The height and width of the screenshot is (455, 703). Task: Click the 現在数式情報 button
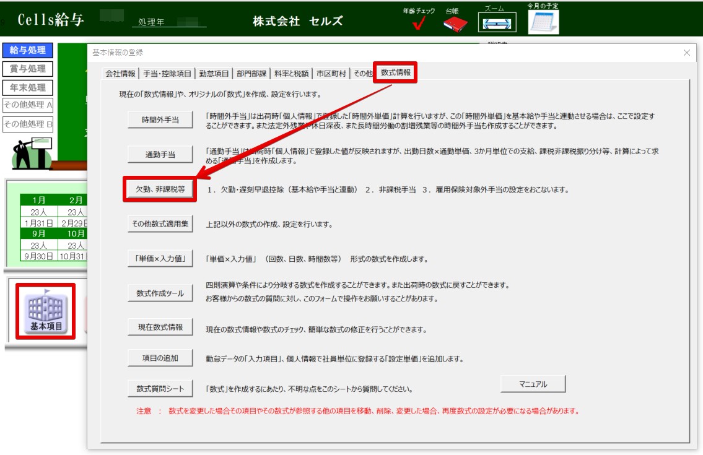(160, 327)
